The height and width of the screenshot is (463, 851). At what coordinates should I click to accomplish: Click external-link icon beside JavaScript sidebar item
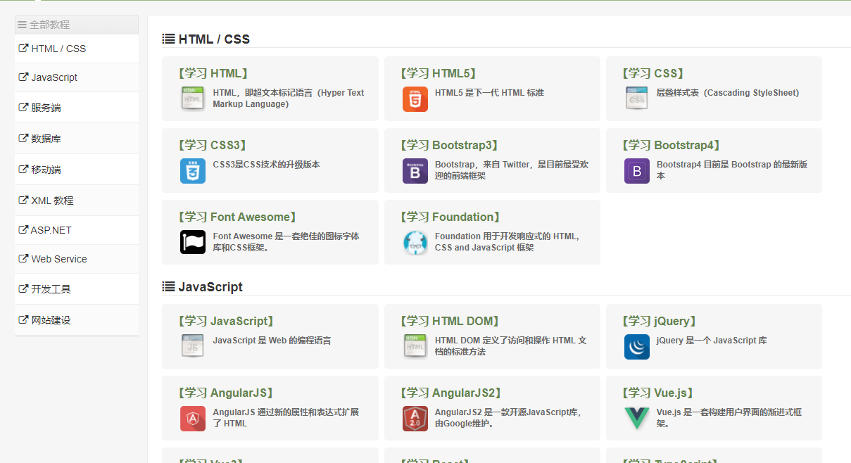click(x=23, y=77)
